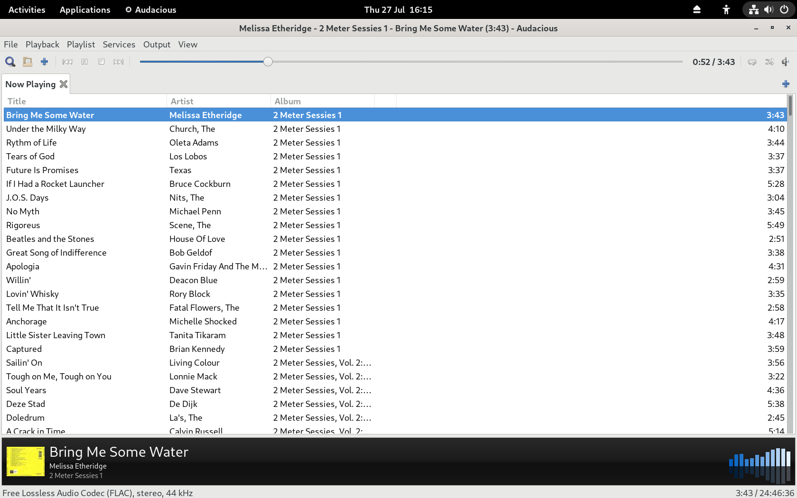
Task: Select Tell Me That It Isn't True
Action: point(395,307)
